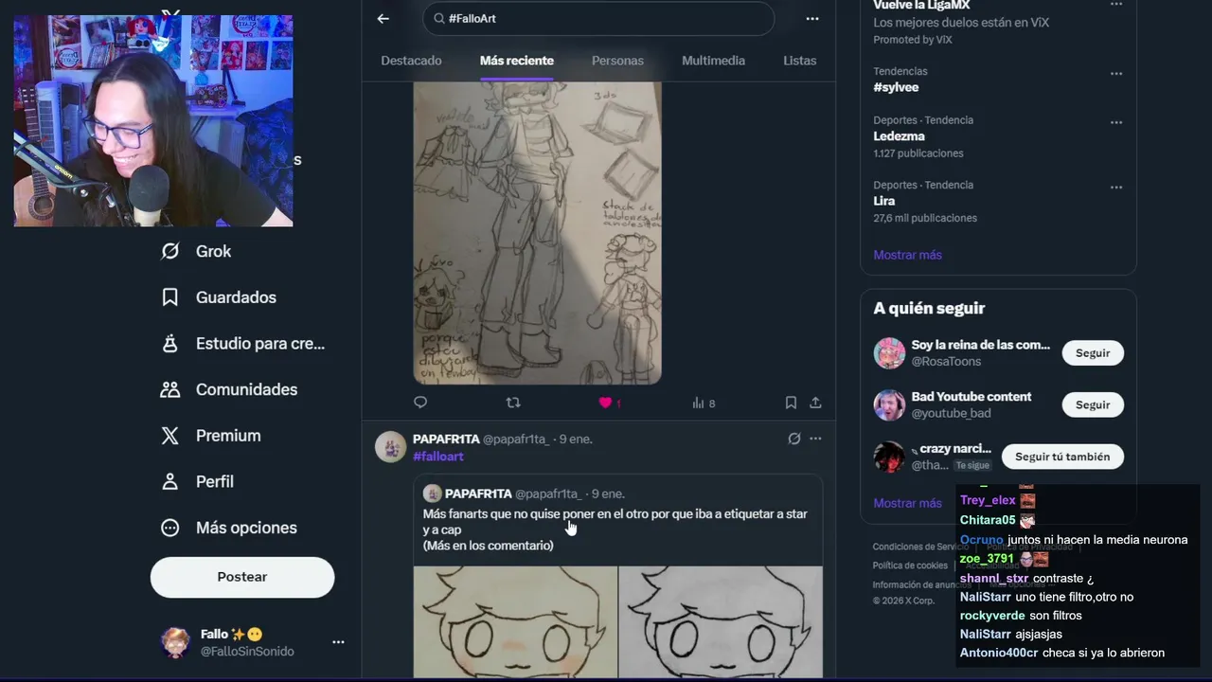
Task: Open search options three-dot menu
Action: (x=811, y=19)
